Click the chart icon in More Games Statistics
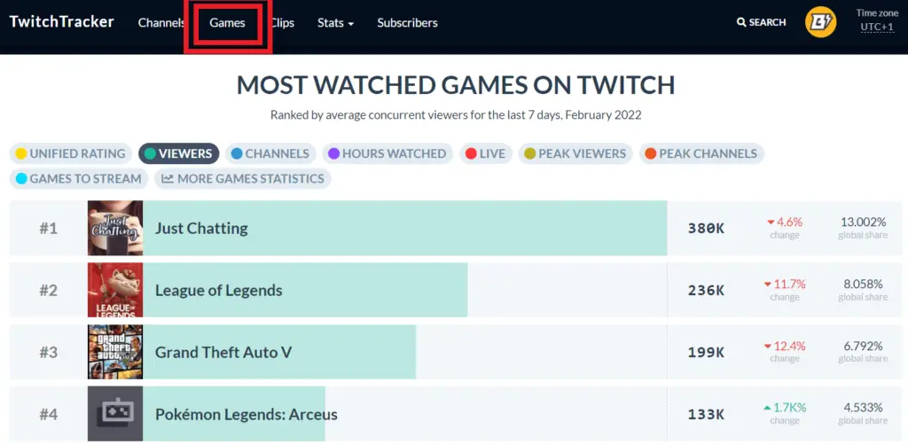The width and height of the screenshot is (908, 445). pyautogui.click(x=168, y=179)
